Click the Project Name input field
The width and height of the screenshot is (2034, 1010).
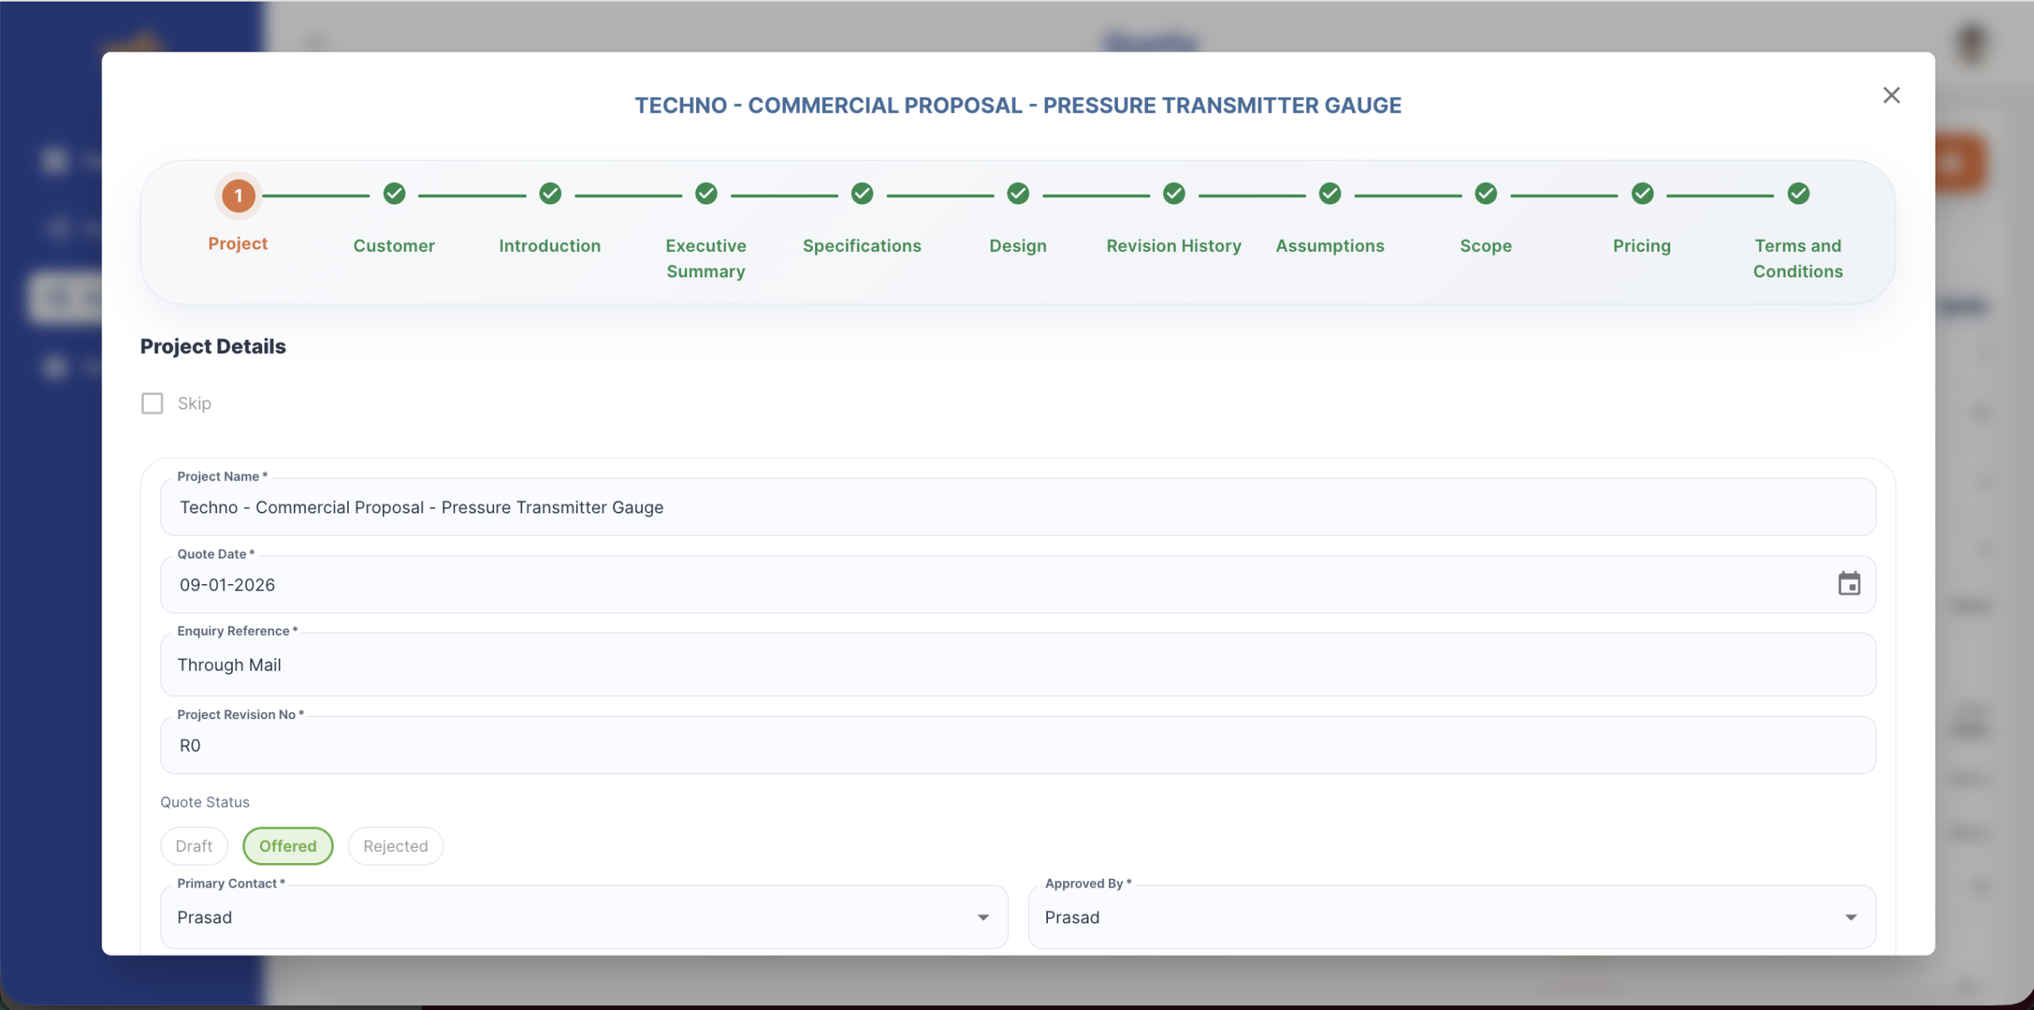[1017, 507]
